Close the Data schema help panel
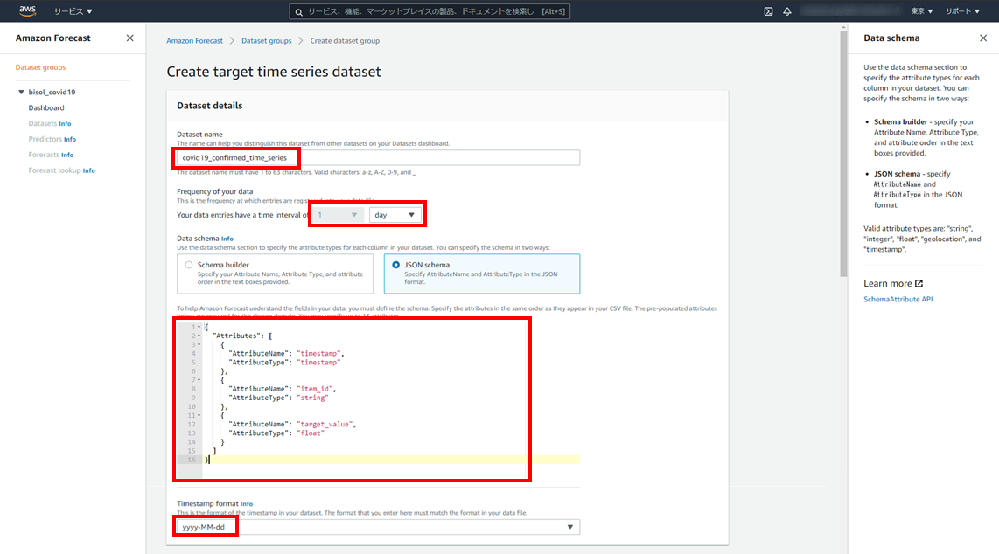The image size is (999, 554). (x=982, y=38)
